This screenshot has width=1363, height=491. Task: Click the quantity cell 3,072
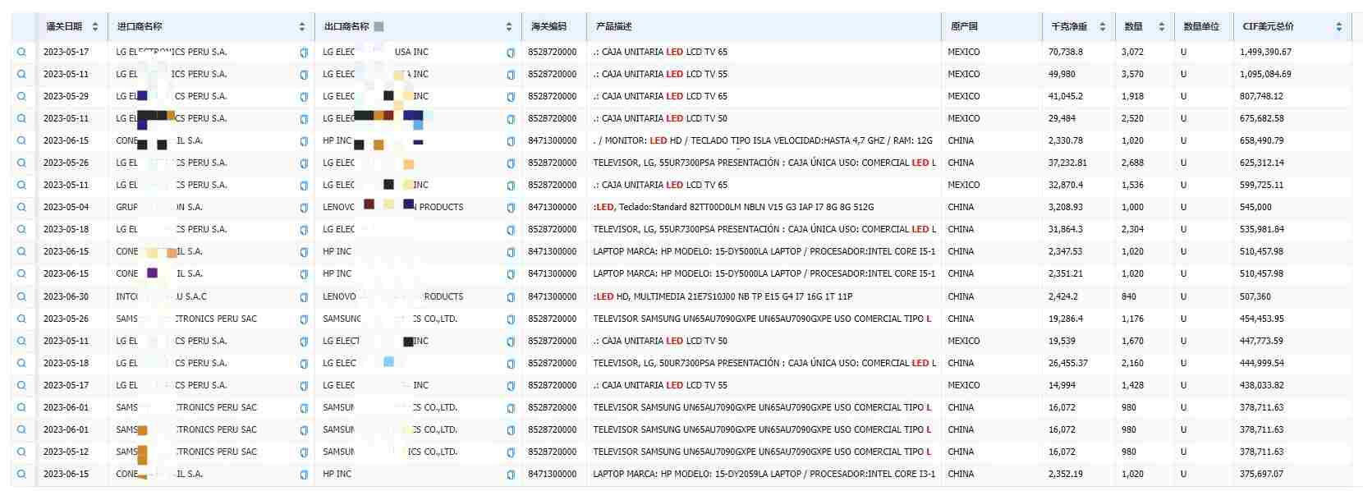[x=1132, y=52]
